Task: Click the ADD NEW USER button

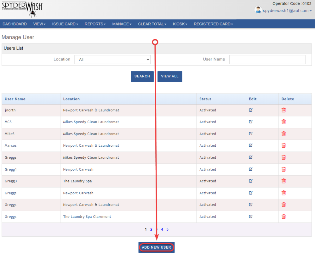Action: [156, 247]
